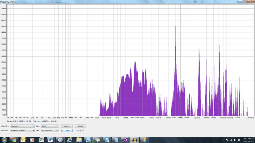Click the Windows Start button
Screen dimensions: 255x143
pos(4,139)
